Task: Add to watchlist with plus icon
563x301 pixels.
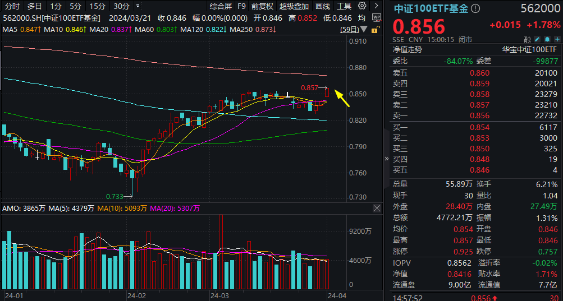Action: [x=557, y=39]
